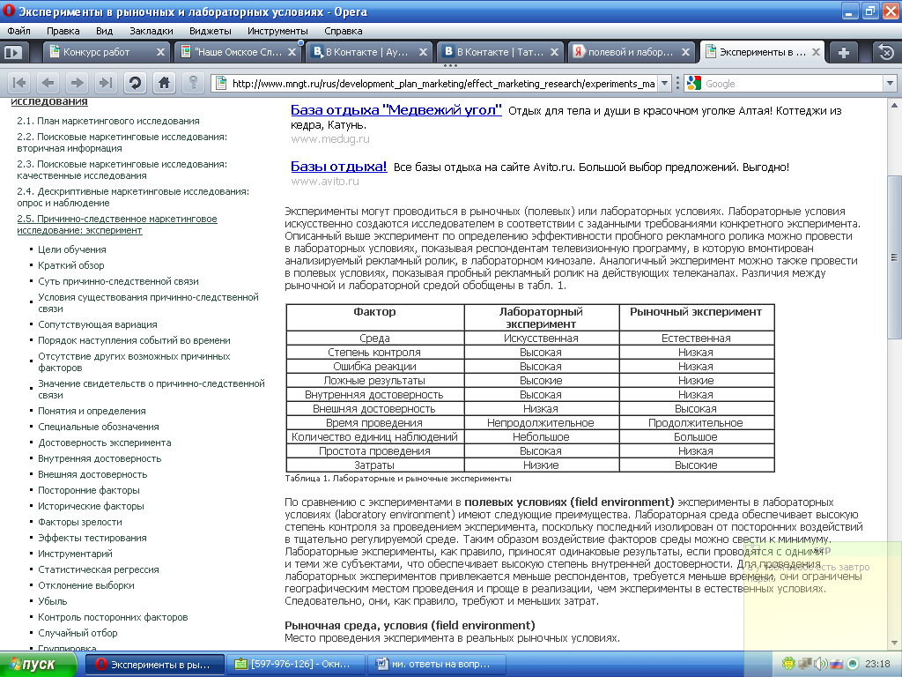
Task: Go forward with the Forward arrow
Action: [78, 84]
